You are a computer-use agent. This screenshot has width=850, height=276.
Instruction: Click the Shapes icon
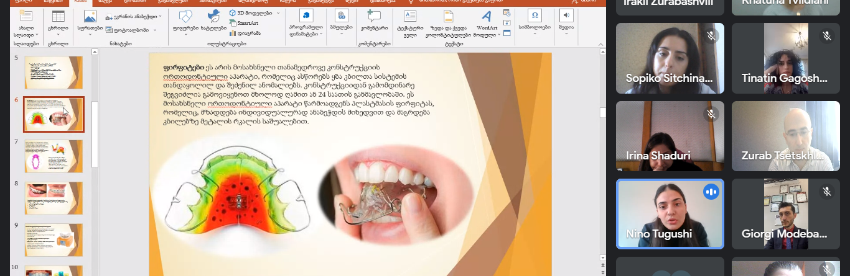[185, 16]
